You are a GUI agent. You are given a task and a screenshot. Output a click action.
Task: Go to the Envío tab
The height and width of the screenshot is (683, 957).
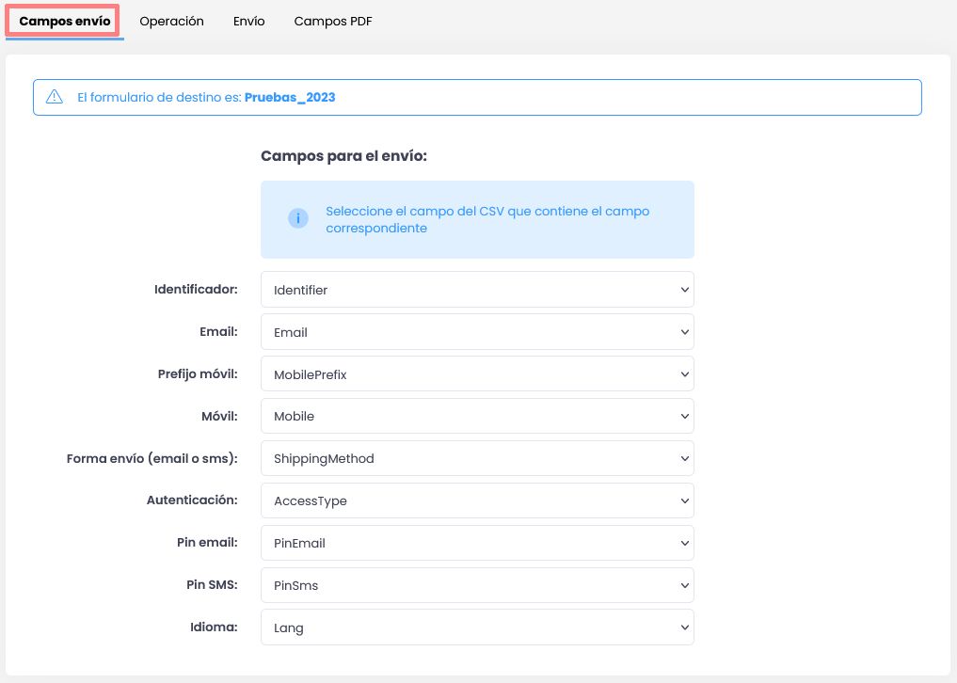[248, 21]
